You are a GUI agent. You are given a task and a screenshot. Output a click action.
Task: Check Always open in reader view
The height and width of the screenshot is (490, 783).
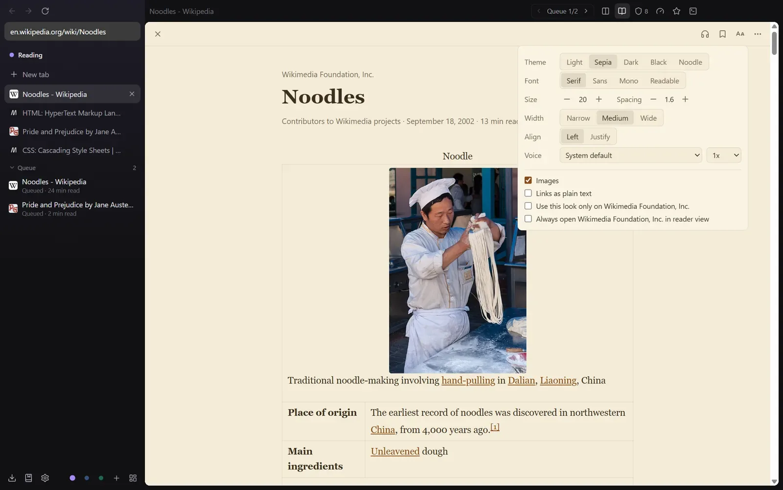click(x=528, y=219)
